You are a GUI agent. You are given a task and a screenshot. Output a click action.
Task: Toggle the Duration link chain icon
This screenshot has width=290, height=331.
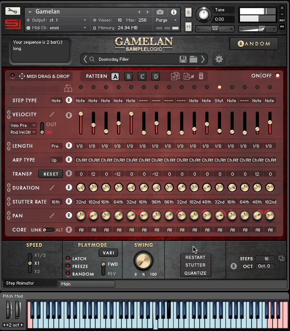coord(9,188)
